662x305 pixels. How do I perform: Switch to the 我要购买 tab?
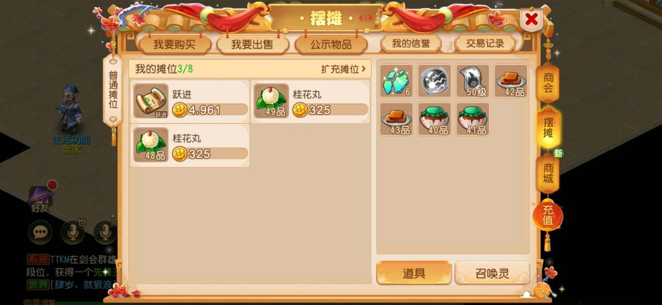click(x=174, y=44)
